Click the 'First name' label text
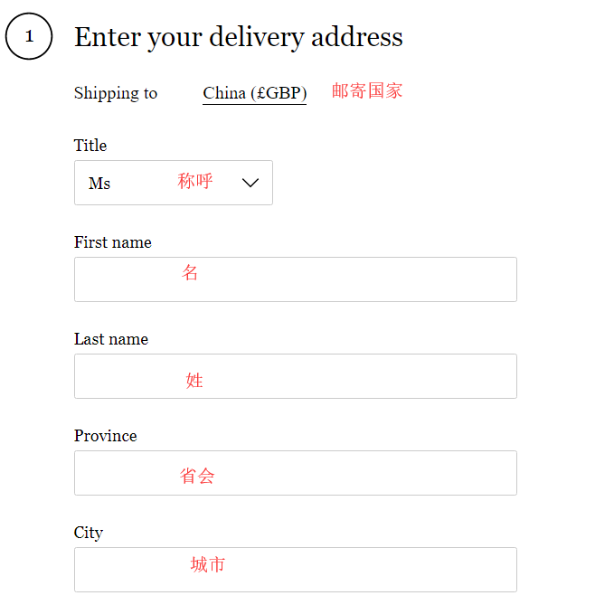595x605 pixels. (x=113, y=242)
